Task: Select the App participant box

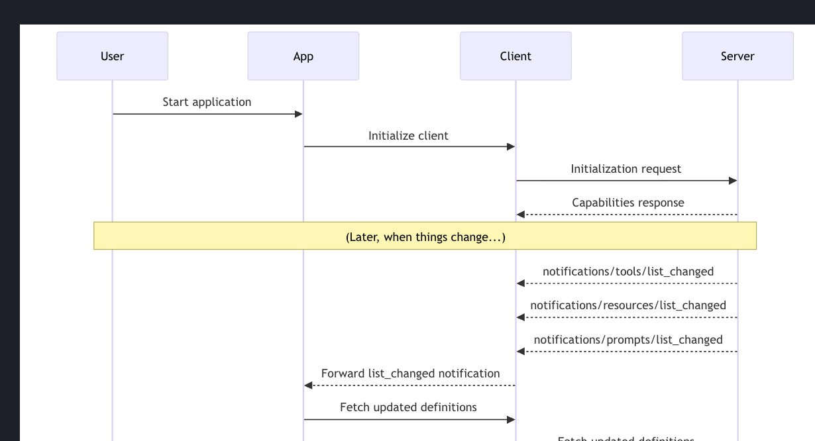Action: 303,56
